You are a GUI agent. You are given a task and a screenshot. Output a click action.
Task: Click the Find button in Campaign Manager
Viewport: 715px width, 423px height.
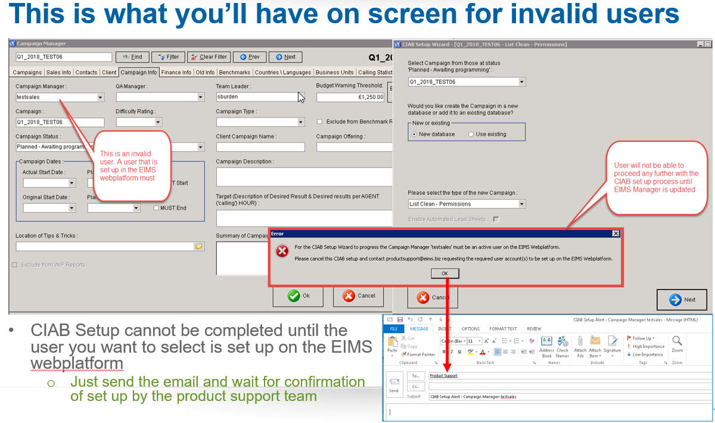[132, 57]
